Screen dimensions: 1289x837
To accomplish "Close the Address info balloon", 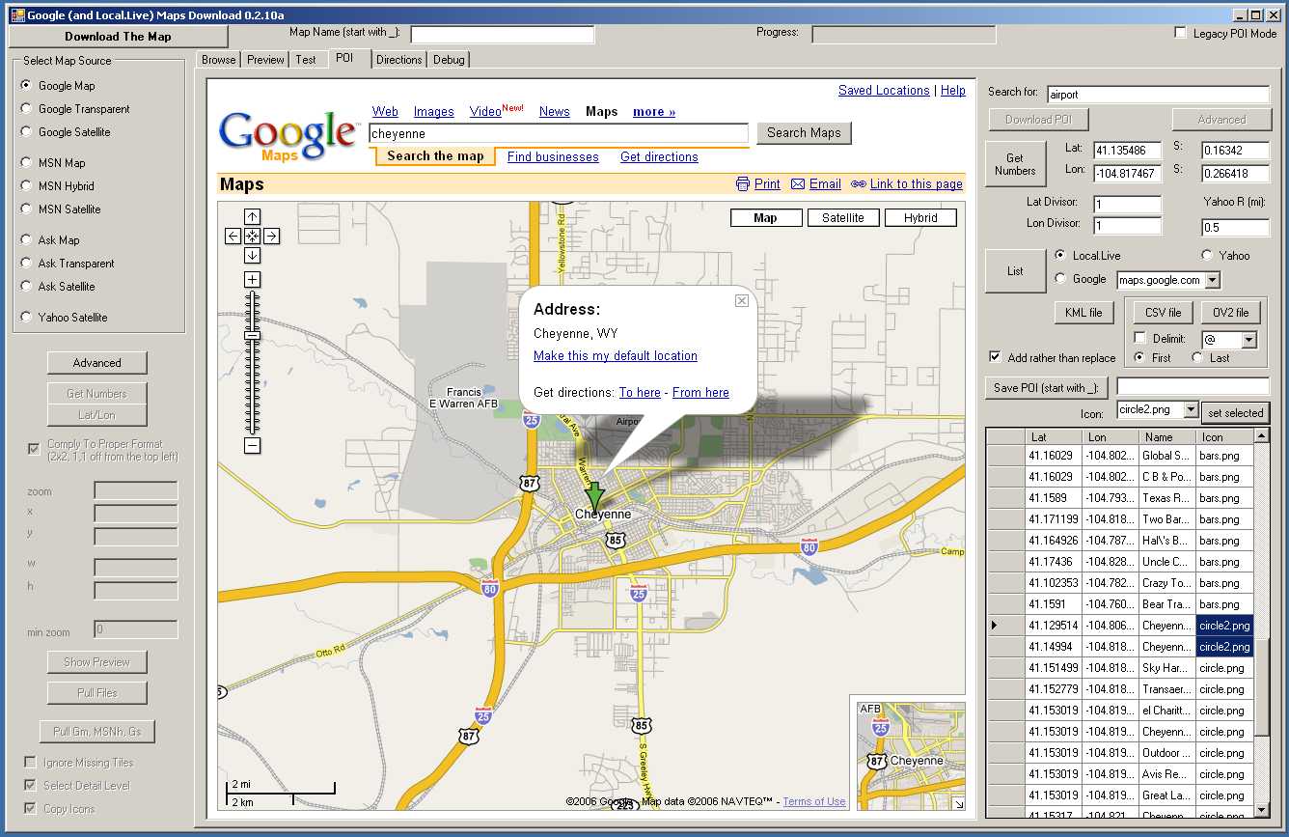I will [741, 300].
